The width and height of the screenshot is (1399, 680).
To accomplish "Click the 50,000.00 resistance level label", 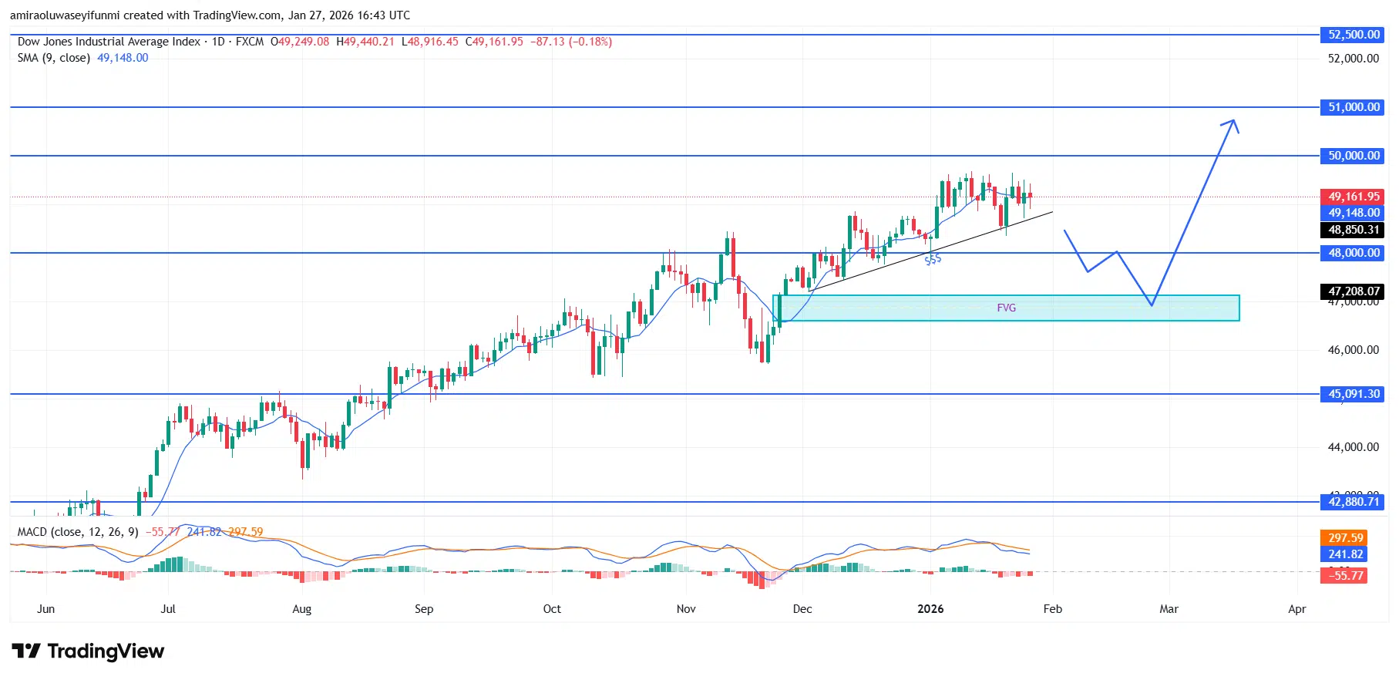I will [x=1353, y=156].
